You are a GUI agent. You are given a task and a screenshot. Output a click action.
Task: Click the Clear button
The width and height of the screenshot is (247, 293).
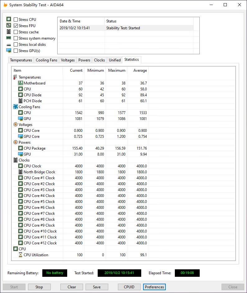tap(72, 287)
